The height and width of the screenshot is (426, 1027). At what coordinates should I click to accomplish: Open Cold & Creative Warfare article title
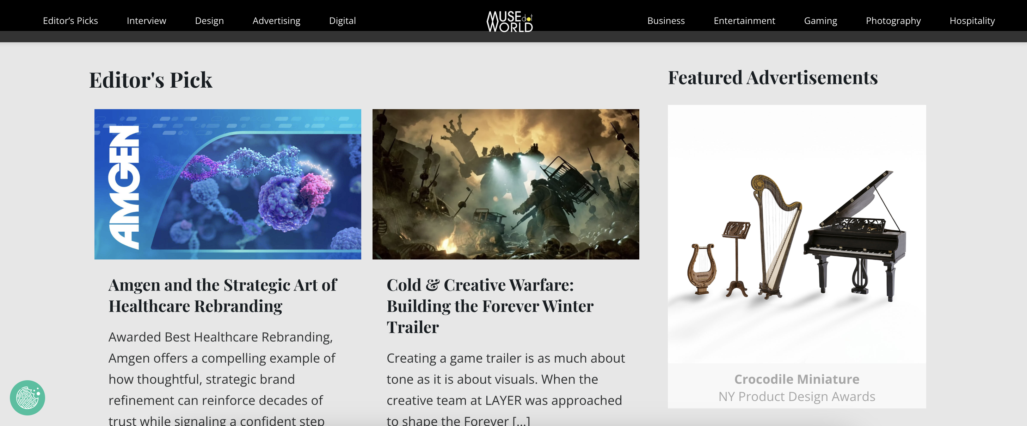(x=490, y=306)
